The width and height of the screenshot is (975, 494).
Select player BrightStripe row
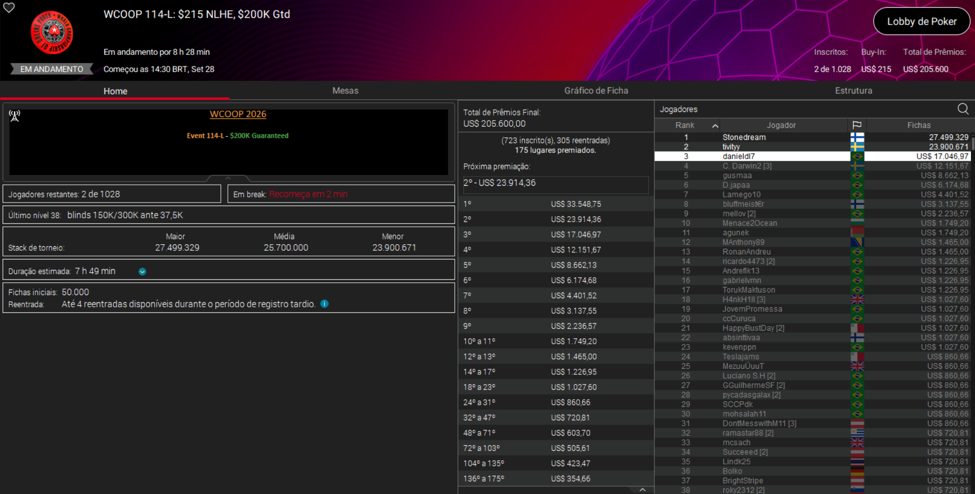tap(812, 481)
